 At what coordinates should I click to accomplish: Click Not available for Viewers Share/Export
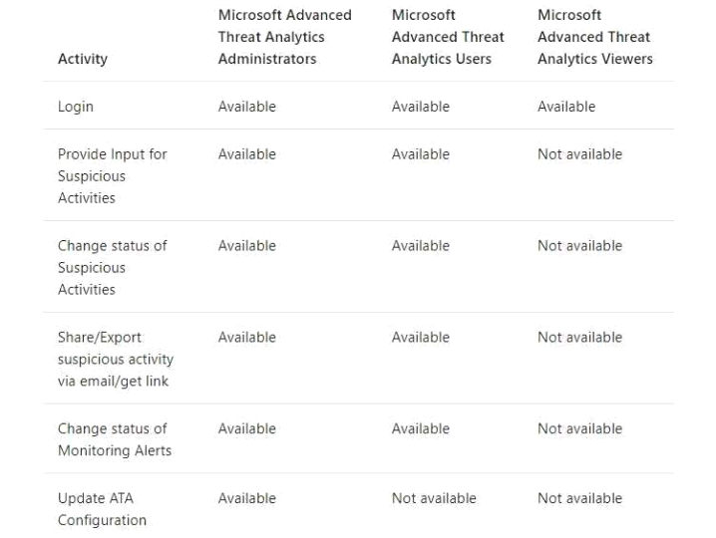click(x=580, y=337)
